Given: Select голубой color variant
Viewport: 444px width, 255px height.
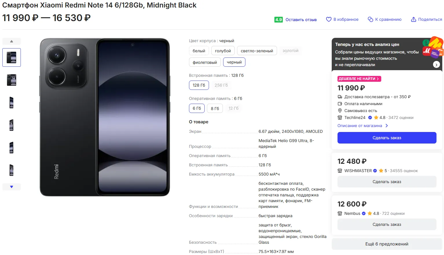Looking at the screenshot, I should pos(223,51).
